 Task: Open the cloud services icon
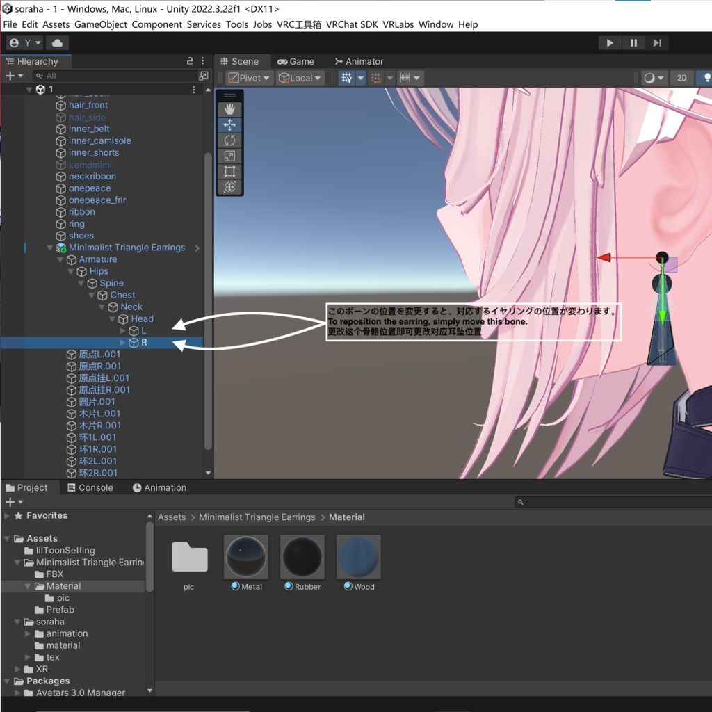(x=57, y=42)
